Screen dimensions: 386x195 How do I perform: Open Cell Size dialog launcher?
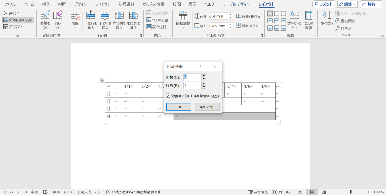[262, 35]
